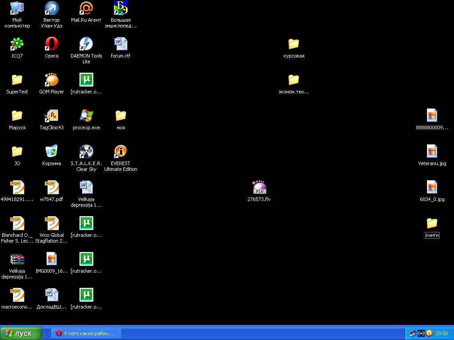Select the w7547.pdf file
Screen dimensions: 454x340
tap(51, 188)
